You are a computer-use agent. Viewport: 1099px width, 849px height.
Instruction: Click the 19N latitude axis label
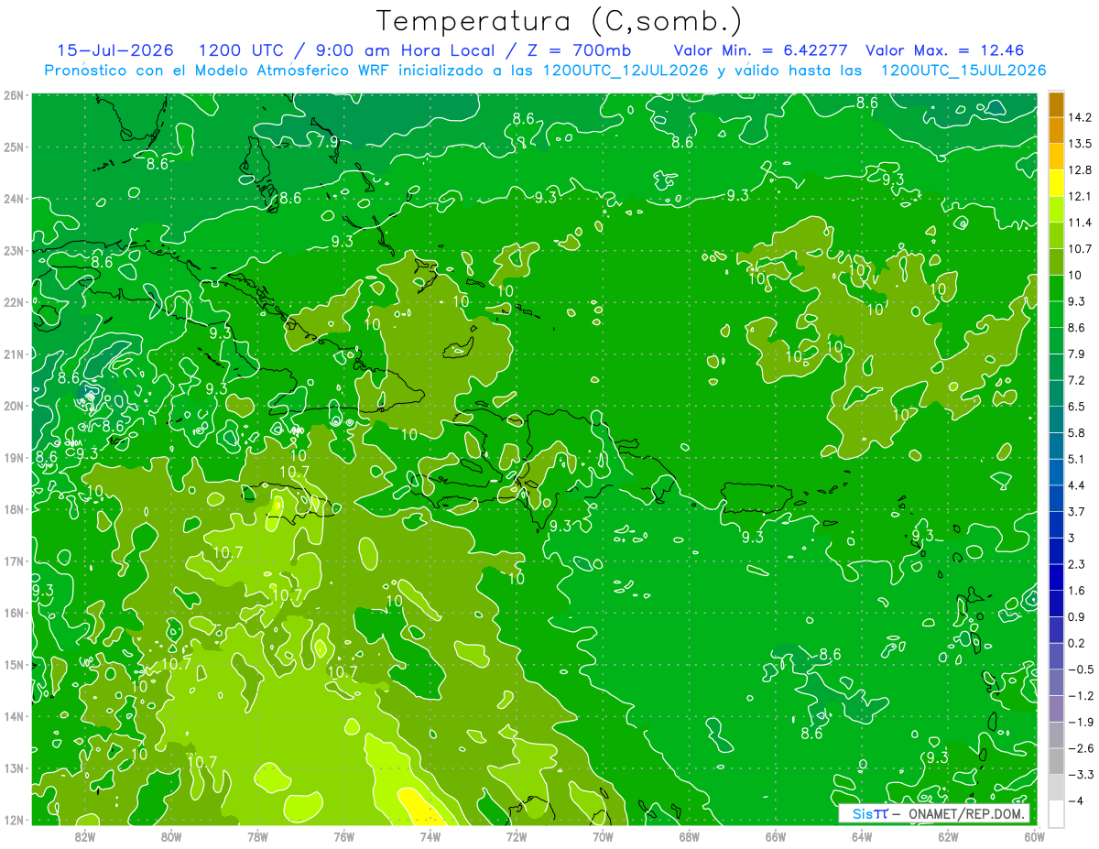[x=14, y=457]
